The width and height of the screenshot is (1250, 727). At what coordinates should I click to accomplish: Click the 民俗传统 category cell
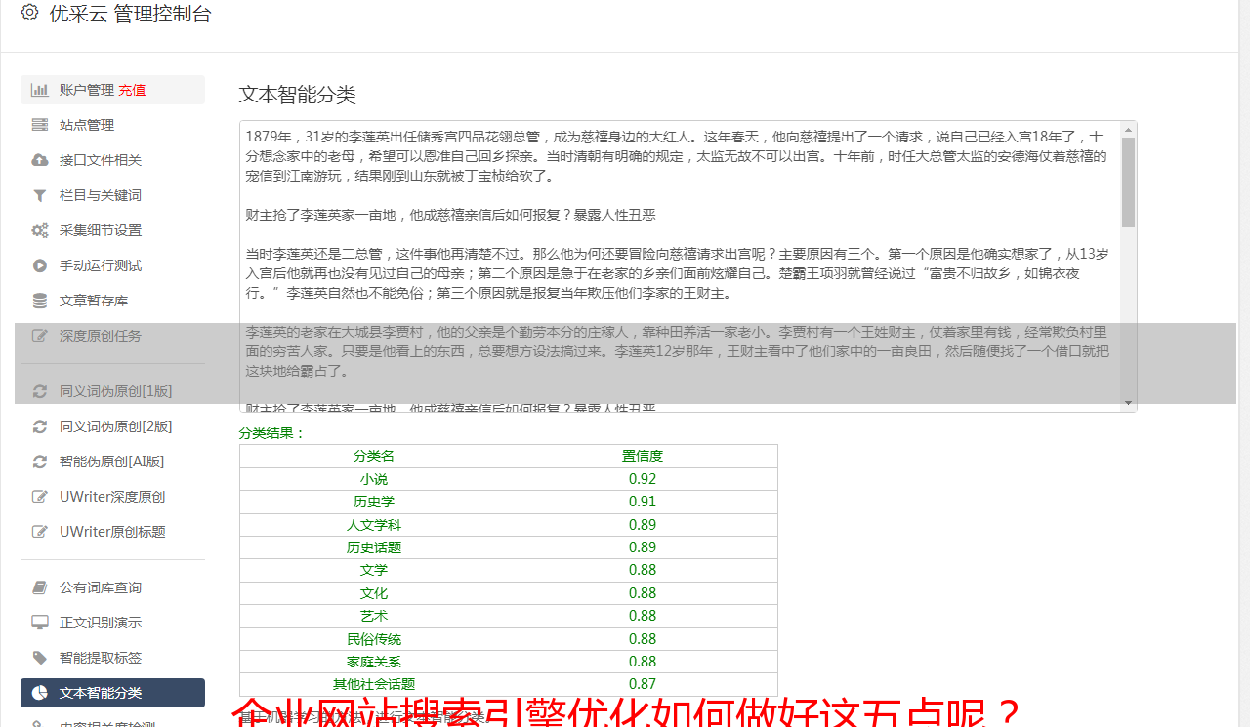point(374,639)
